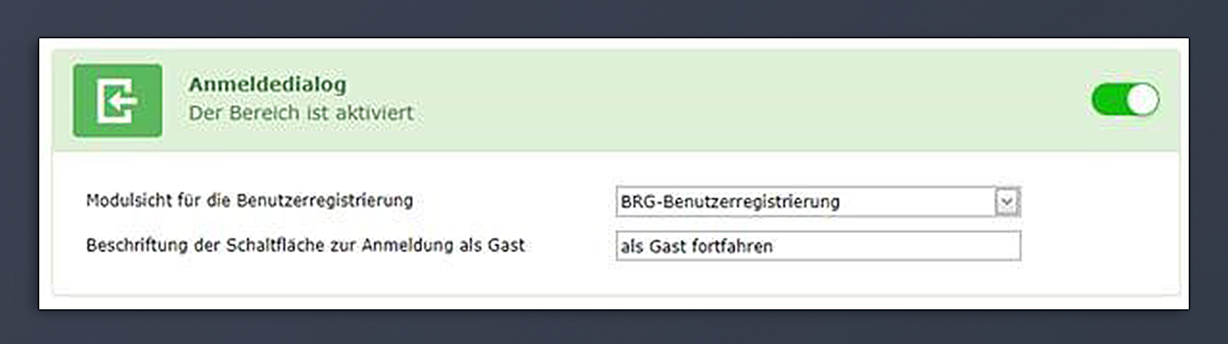Click the text 'BRG-Benutzerregistrierung' in the dropdown
This screenshot has height=344, width=1228.
click(729, 202)
